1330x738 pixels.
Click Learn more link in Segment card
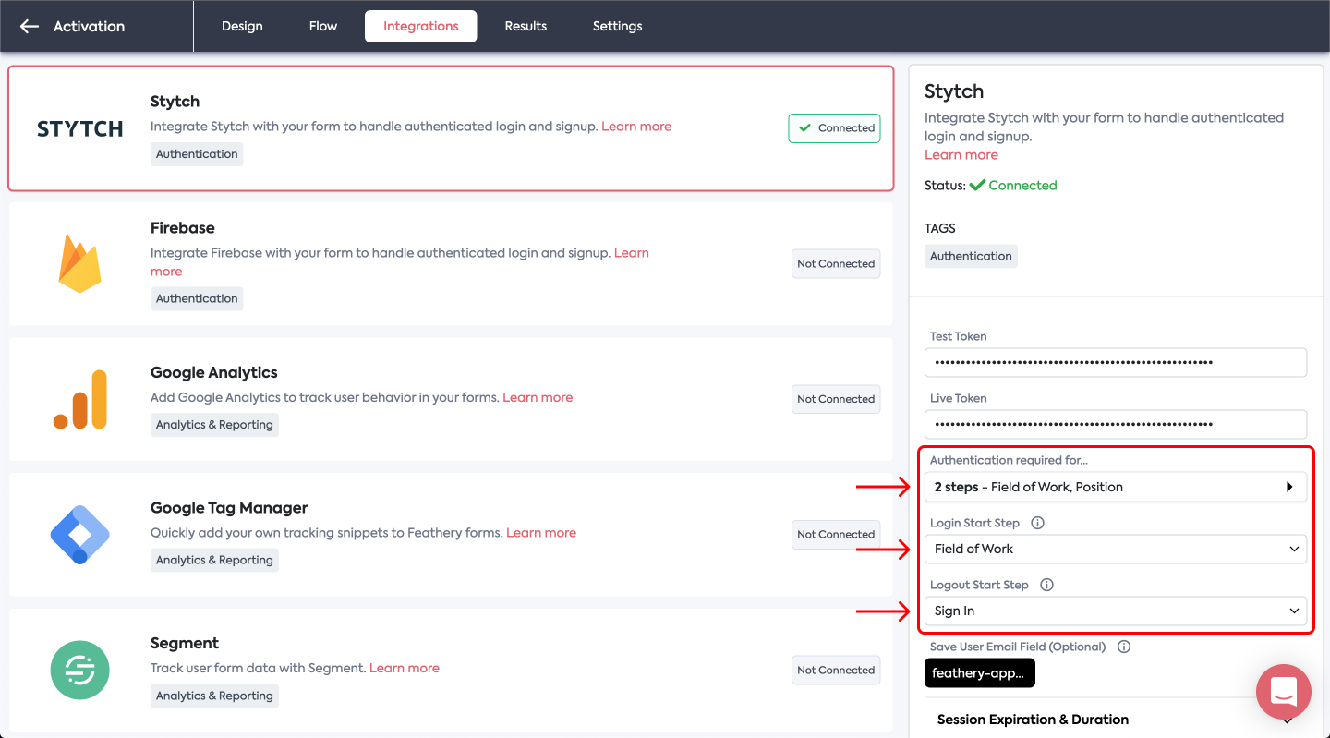click(x=404, y=668)
